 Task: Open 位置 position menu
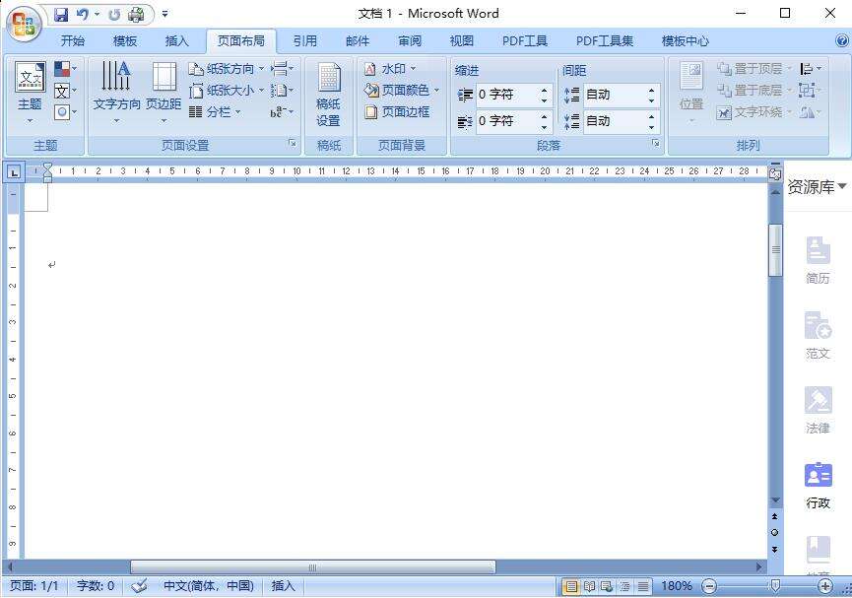[691, 93]
